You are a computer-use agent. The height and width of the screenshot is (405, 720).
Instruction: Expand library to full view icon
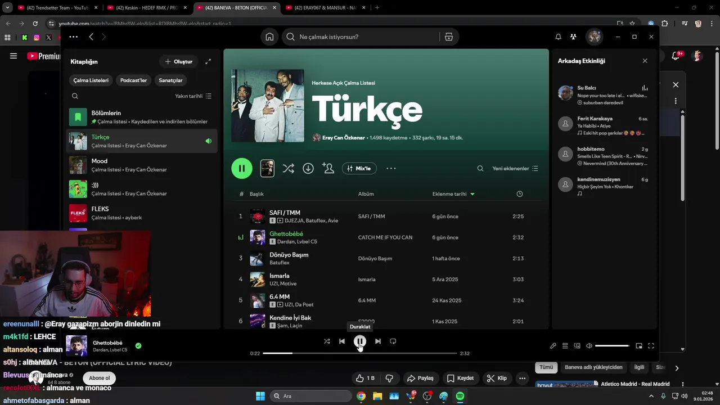coord(208,61)
